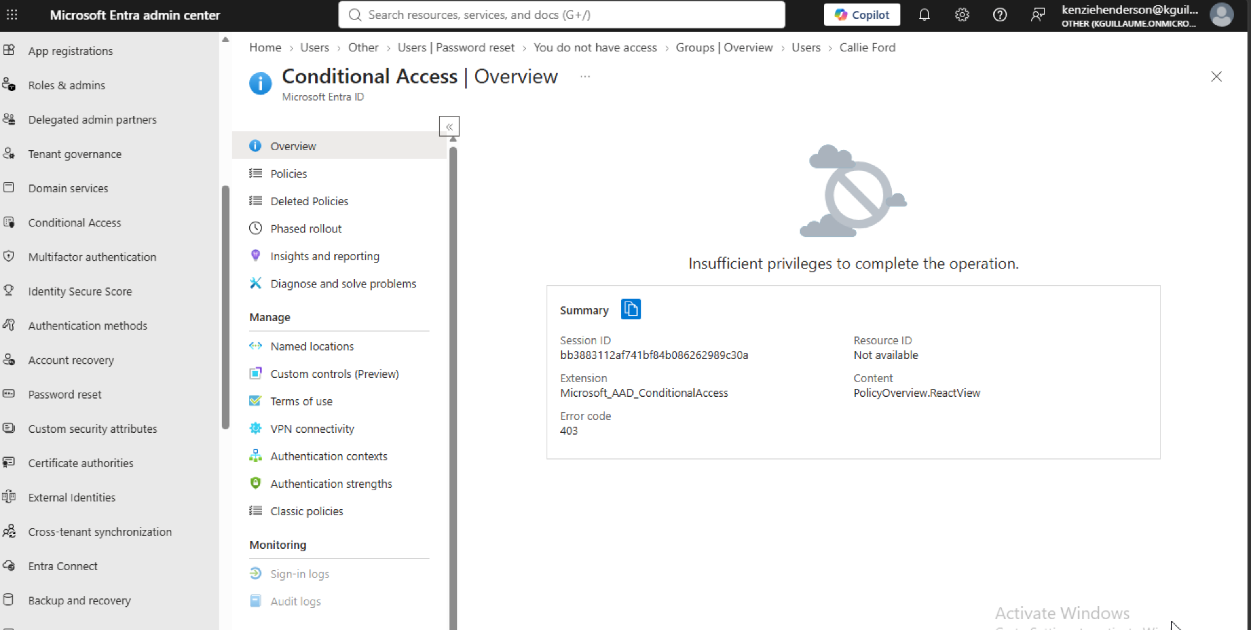Select PolicyOverview.ReactView content text

(916, 393)
